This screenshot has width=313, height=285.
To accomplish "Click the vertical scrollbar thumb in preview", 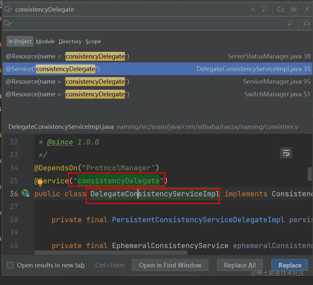I will 310,174.
